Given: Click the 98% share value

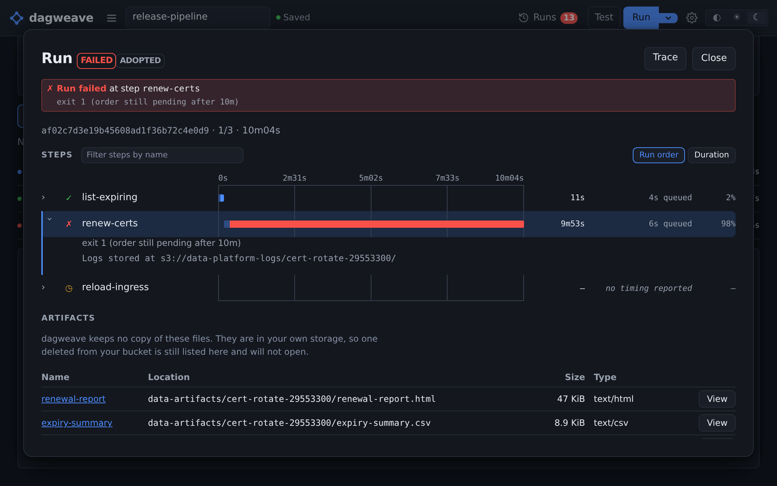Looking at the screenshot, I should click(728, 224).
